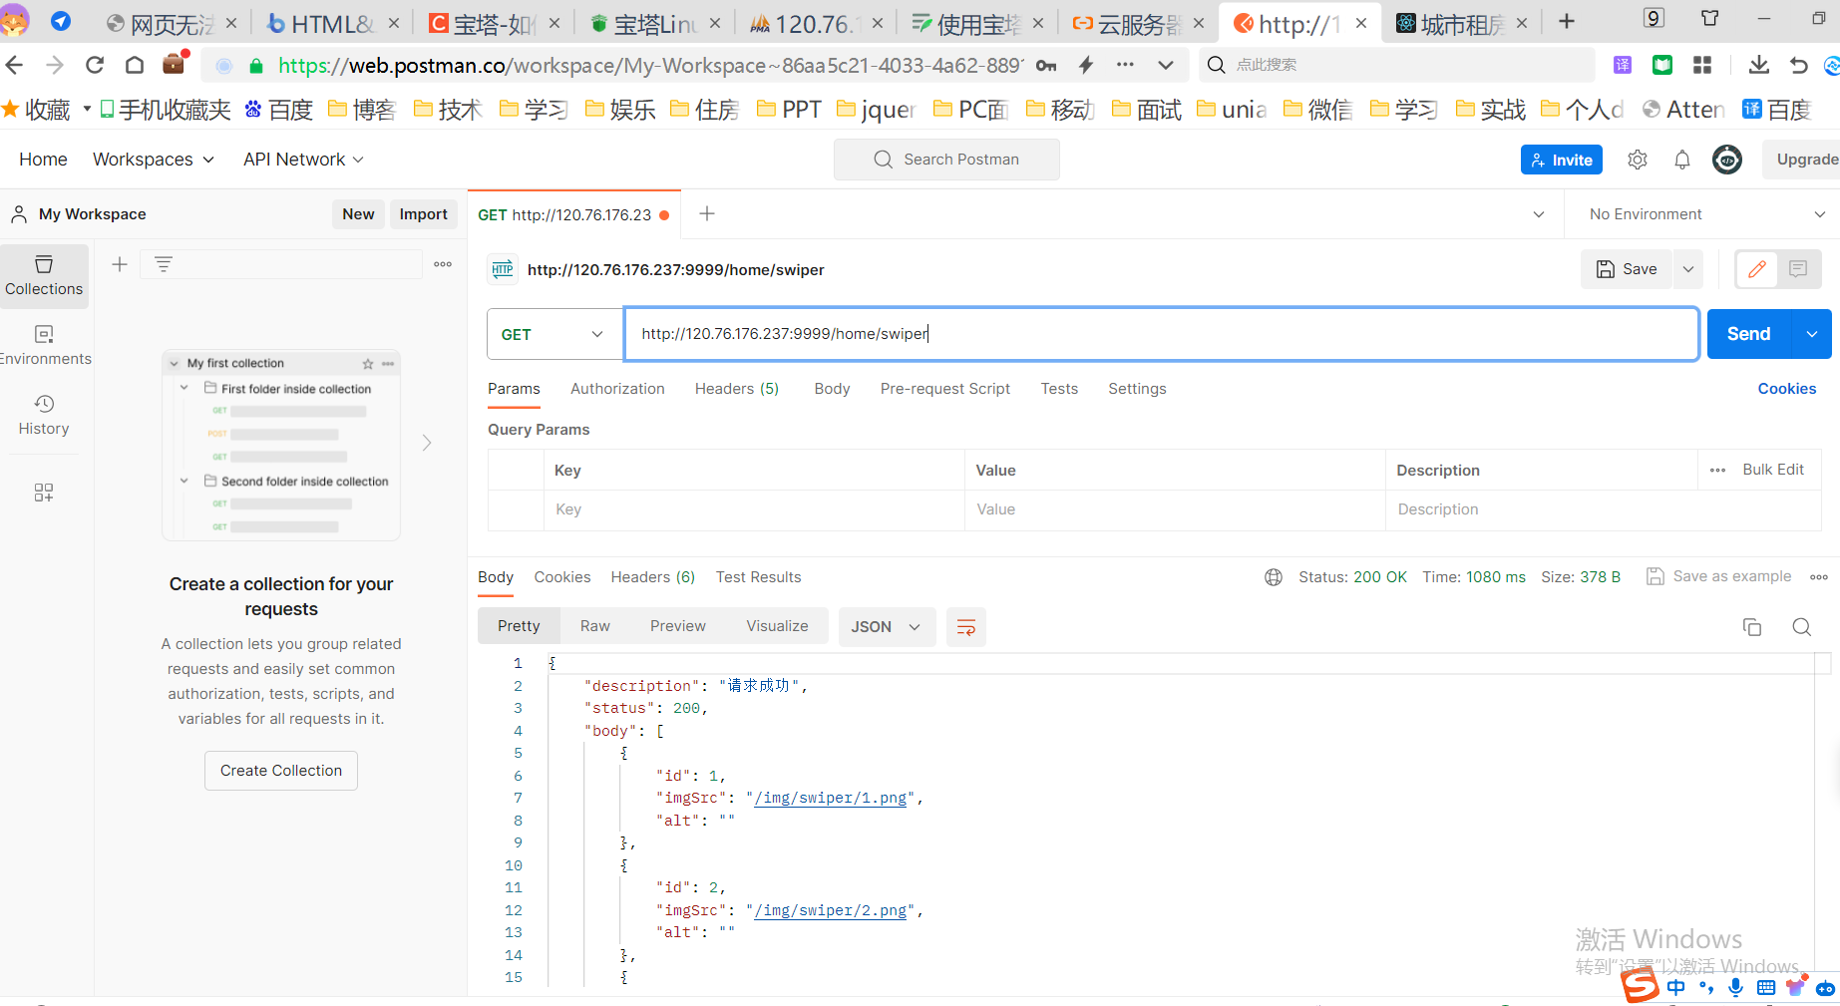1840x1006 pixels.
Task: Click the query param Key field
Action: tap(754, 509)
